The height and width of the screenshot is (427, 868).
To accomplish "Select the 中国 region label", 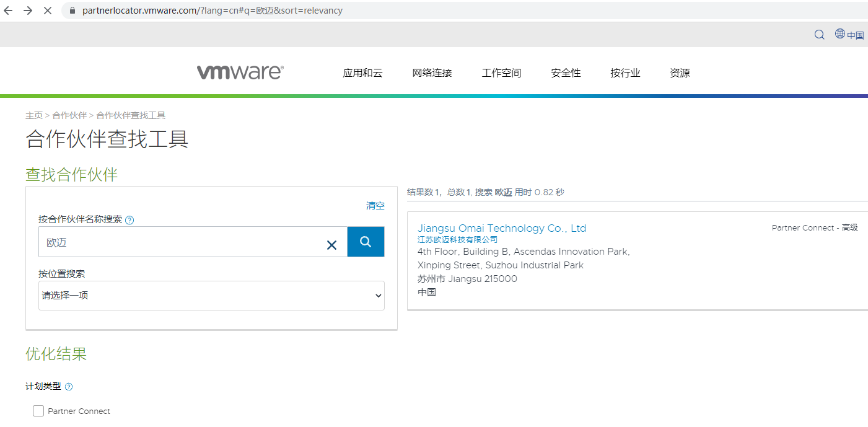I will tap(856, 35).
